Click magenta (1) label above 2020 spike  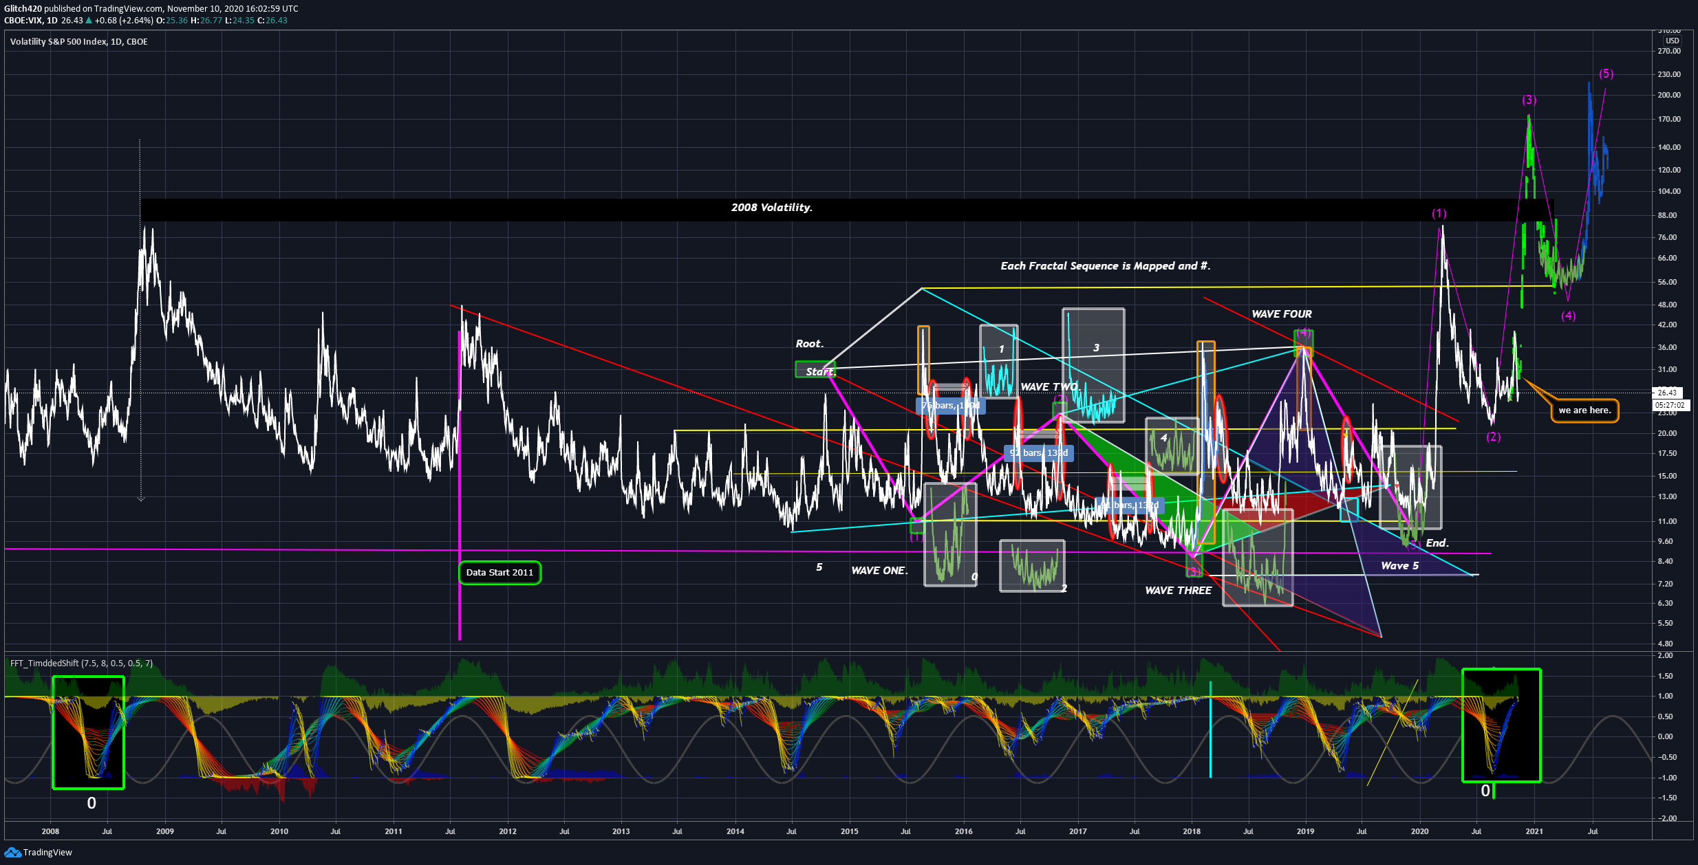1439,213
